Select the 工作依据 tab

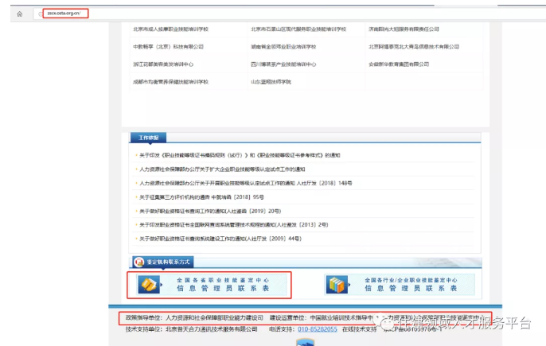pyautogui.click(x=148, y=138)
